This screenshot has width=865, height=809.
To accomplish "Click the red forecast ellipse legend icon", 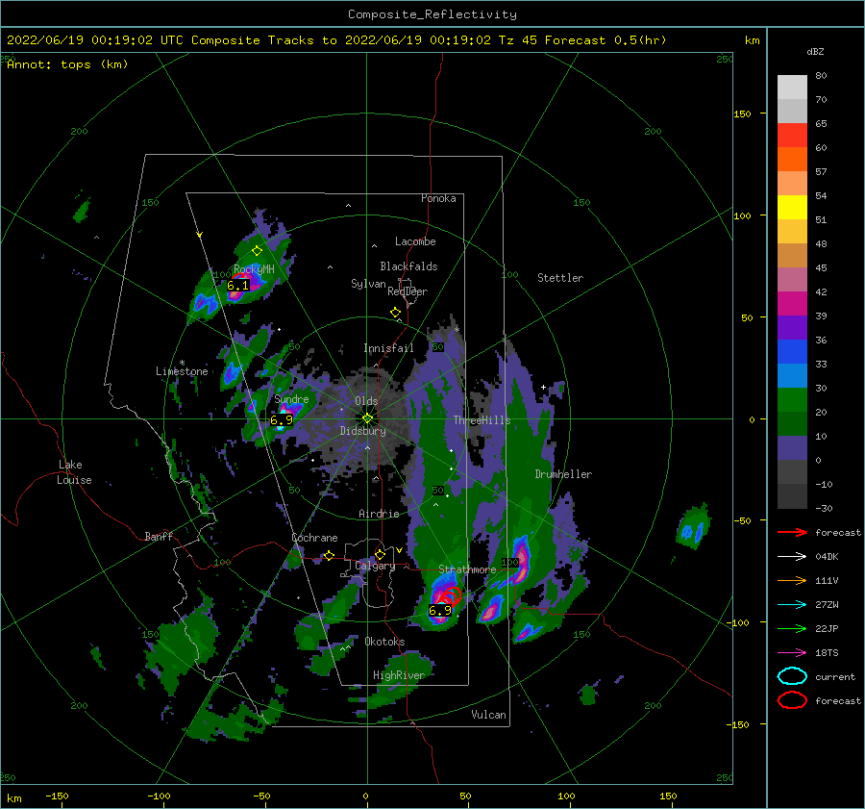I will (792, 700).
